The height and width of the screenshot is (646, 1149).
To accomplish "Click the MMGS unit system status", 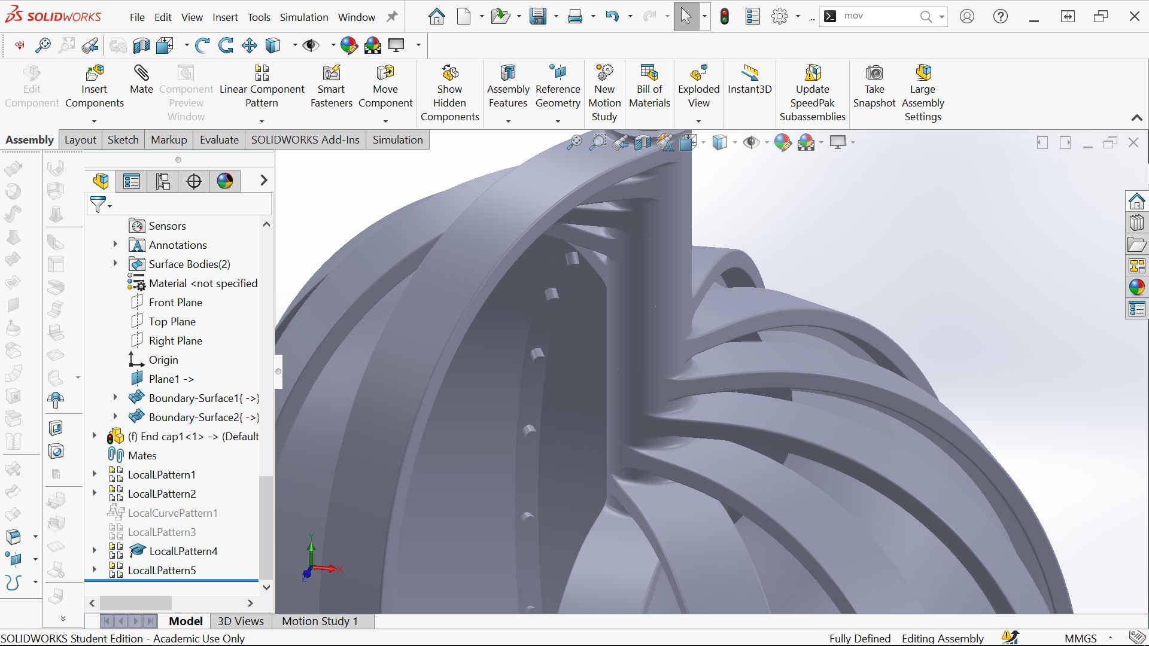I will [1080, 638].
